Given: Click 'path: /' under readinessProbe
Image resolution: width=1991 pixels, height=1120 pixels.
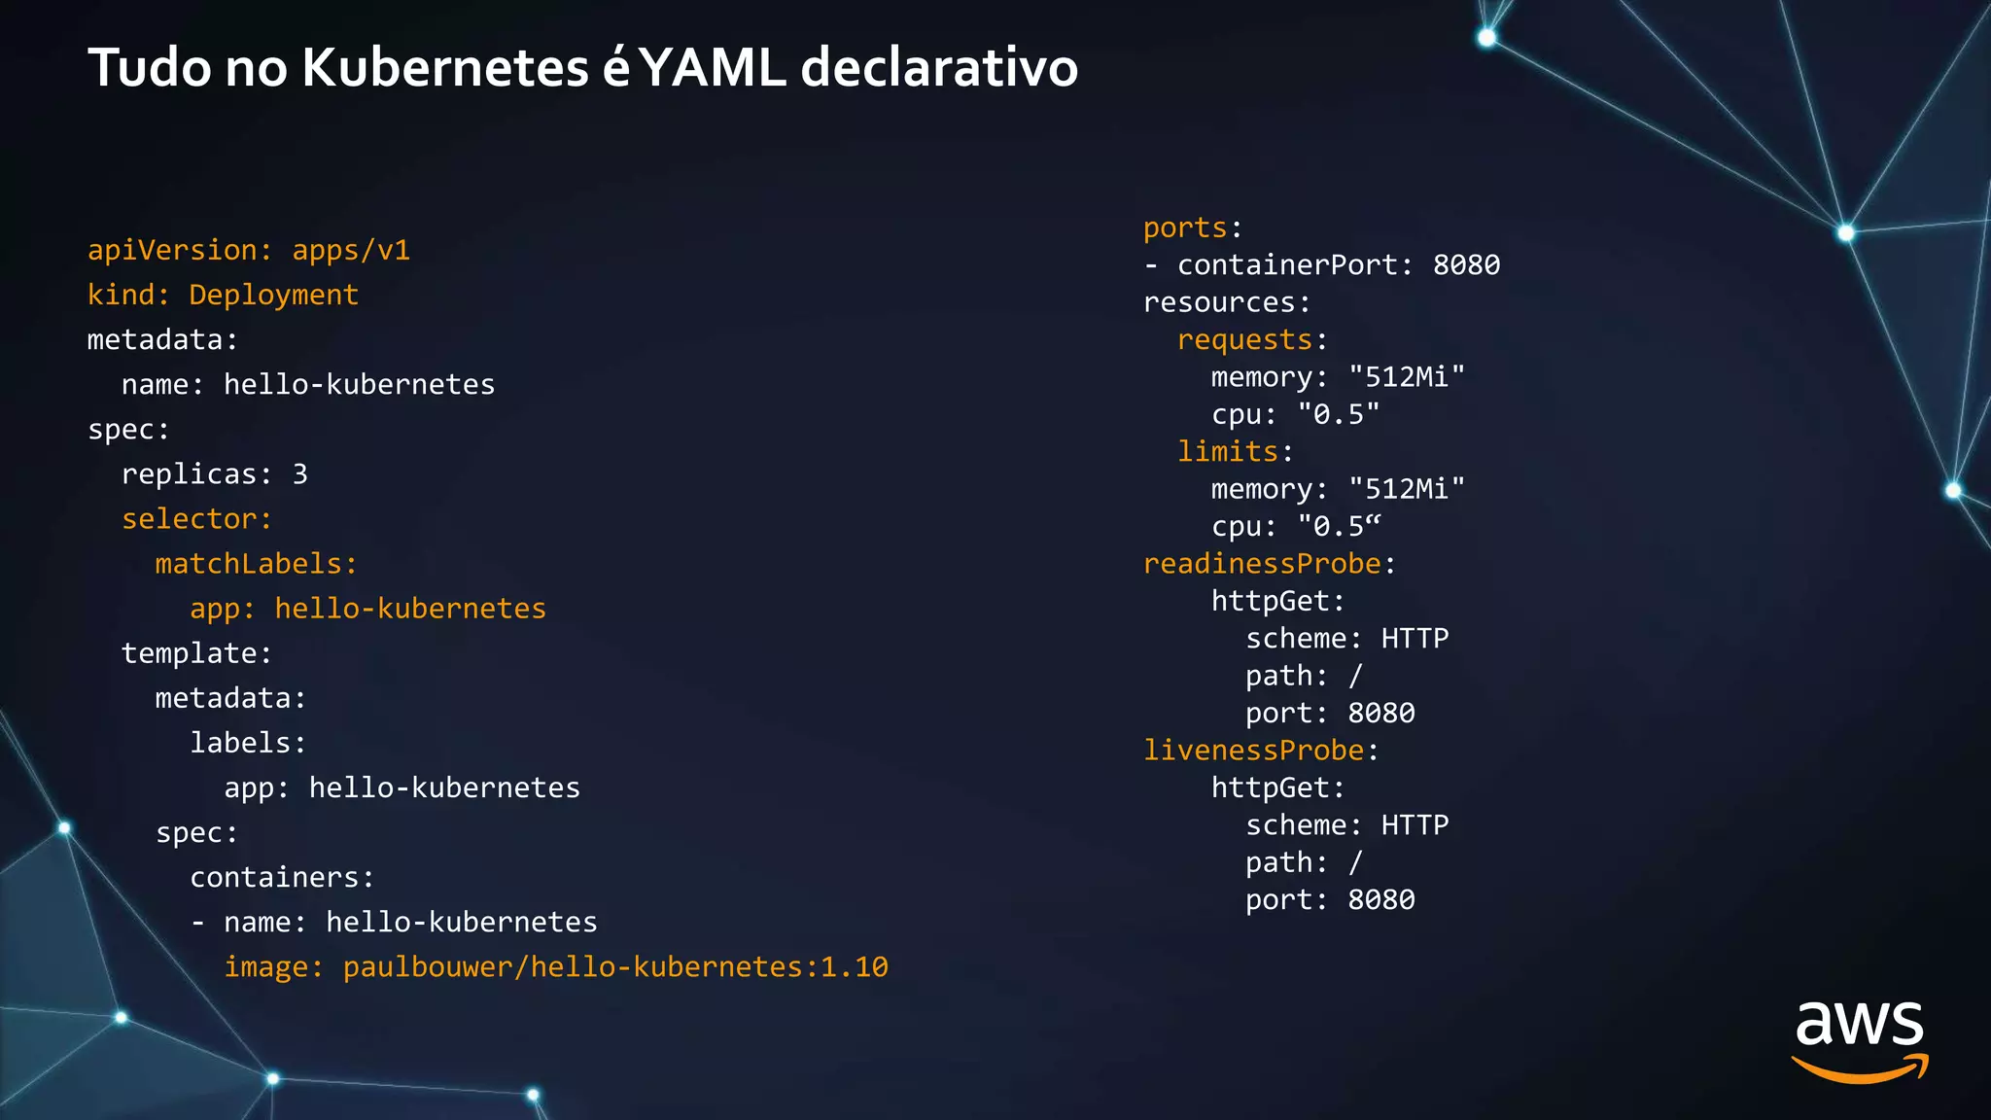Looking at the screenshot, I should pyautogui.click(x=1305, y=675).
